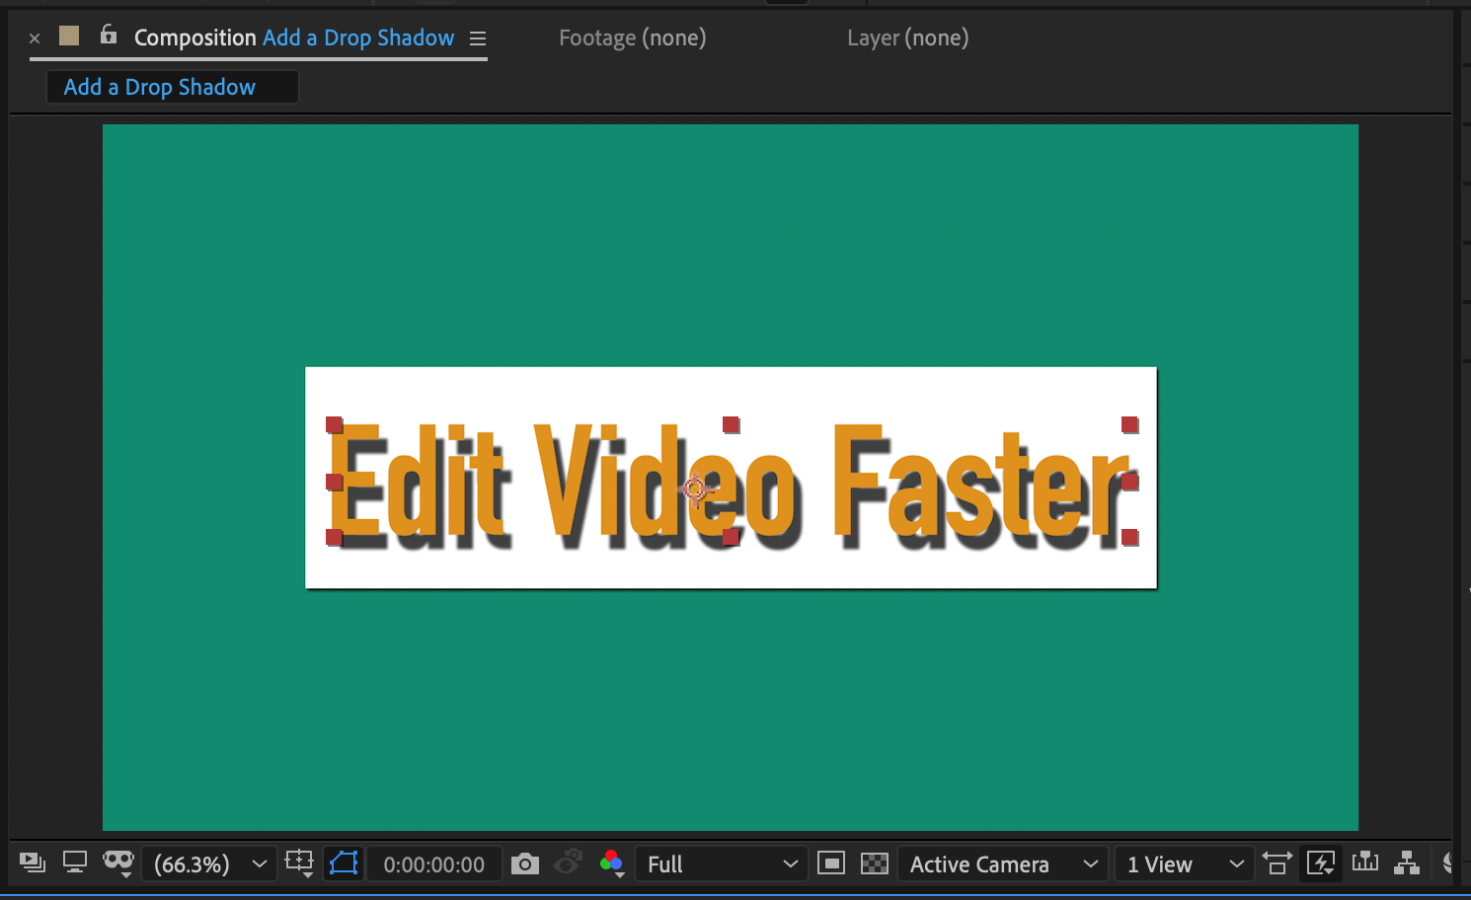Click the Timeline button icon
This screenshot has height=900, width=1471.
tap(1365, 862)
